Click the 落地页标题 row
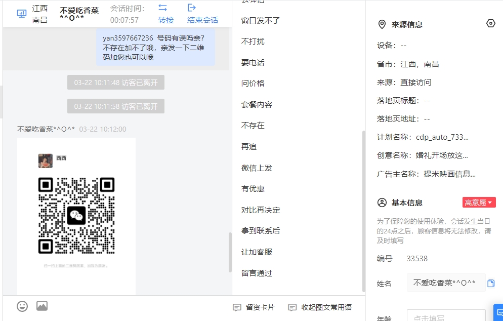This screenshot has width=503, height=321. pos(403,101)
